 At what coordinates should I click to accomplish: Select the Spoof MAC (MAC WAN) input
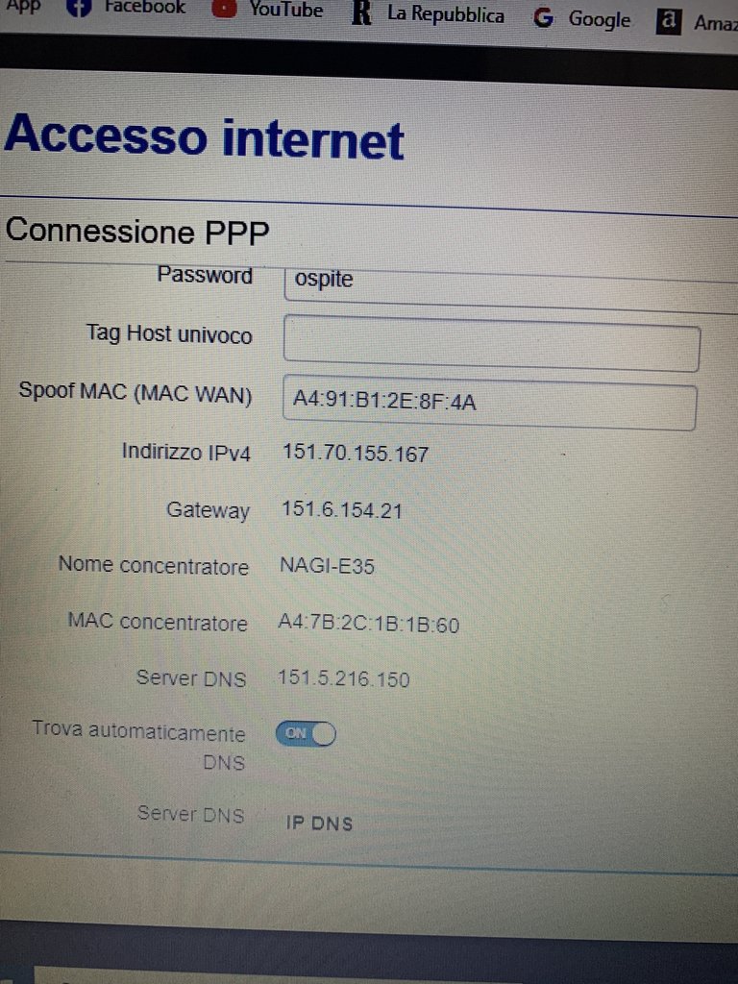tap(489, 402)
